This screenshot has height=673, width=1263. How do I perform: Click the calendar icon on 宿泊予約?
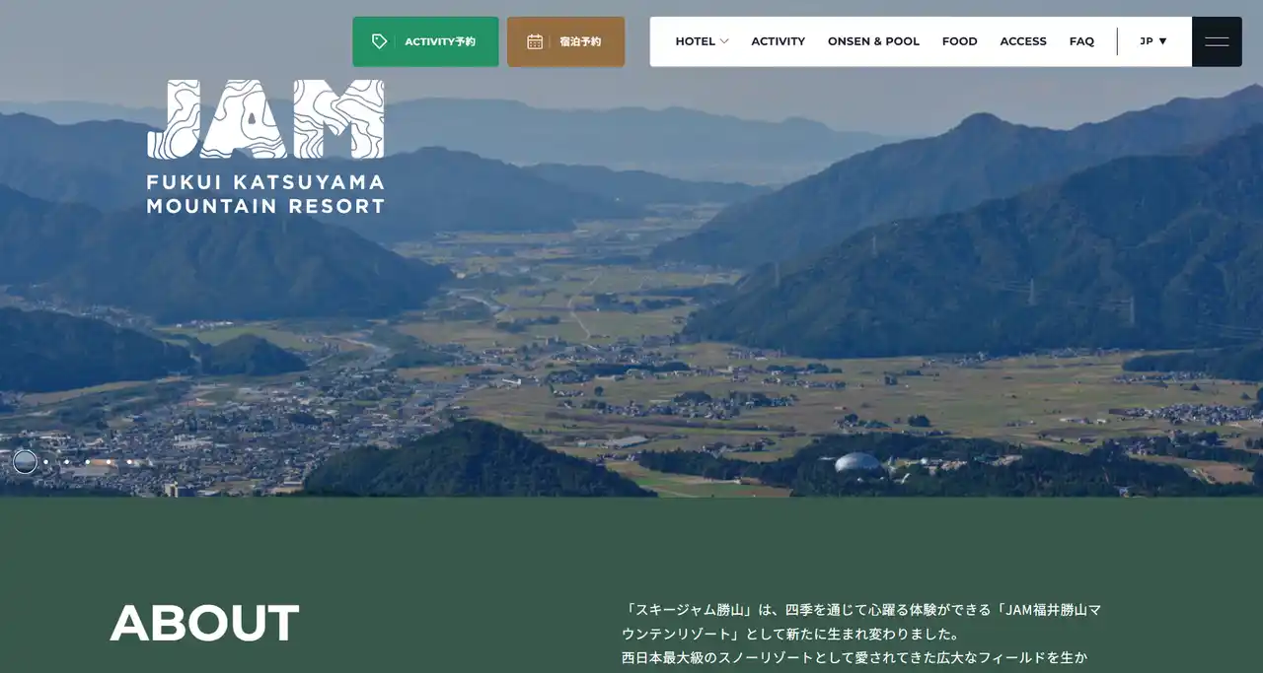click(x=535, y=41)
